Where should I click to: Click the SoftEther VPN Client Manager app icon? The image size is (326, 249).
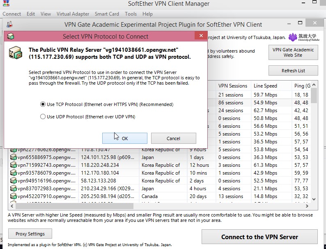pos(6,3)
